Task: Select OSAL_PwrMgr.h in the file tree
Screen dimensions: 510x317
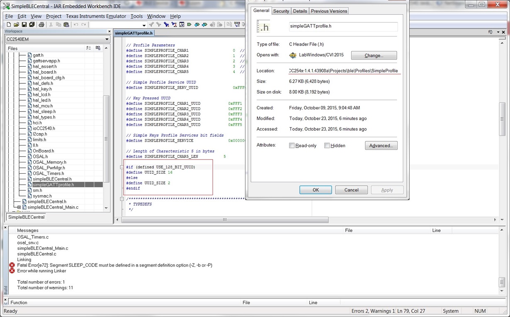Action: (x=49, y=168)
